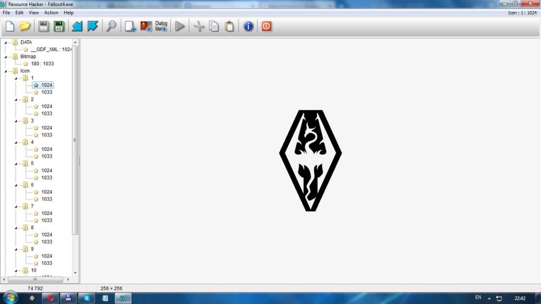Click the 22:42 system clock
The height and width of the screenshot is (304, 541).
(520, 298)
